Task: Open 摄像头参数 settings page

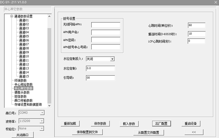Action: 22,93
